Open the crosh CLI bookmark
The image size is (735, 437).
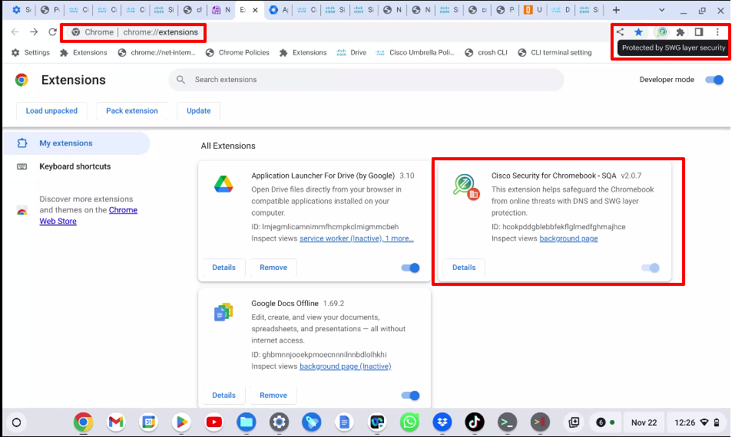[x=486, y=52]
